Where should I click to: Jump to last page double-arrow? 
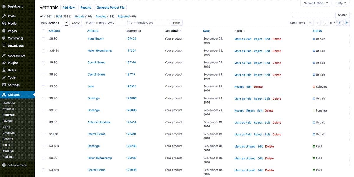click(x=347, y=23)
